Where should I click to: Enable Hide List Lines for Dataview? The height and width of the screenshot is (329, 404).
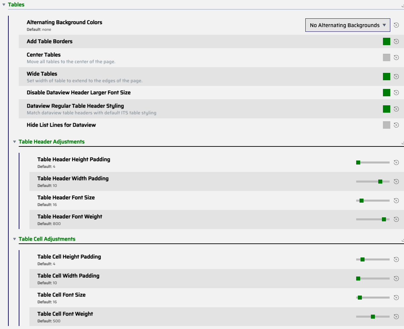pyautogui.click(x=387, y=125)
